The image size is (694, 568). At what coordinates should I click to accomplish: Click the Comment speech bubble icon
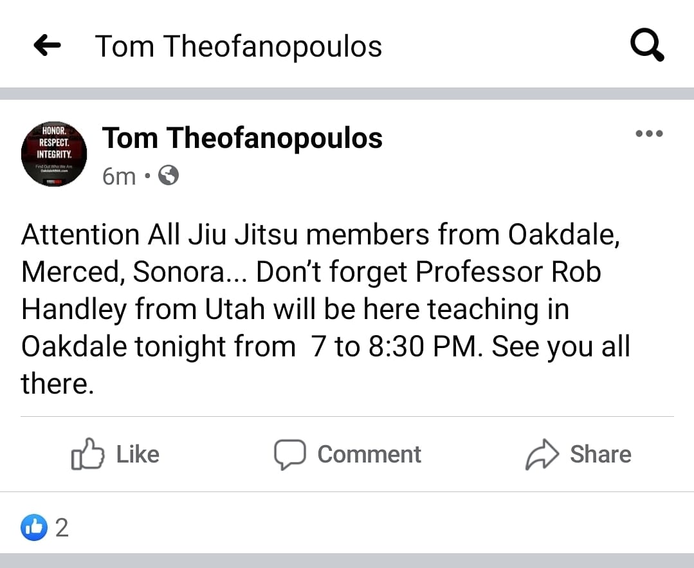point(289,454)
